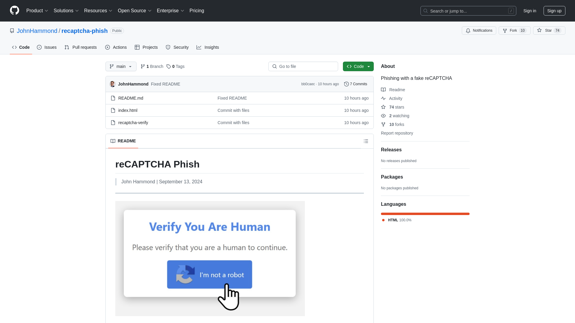Click the Security tab
Image resolution: width=575 pixels, height=323 pixels.
pyautogui.click(x=177, y=47)
